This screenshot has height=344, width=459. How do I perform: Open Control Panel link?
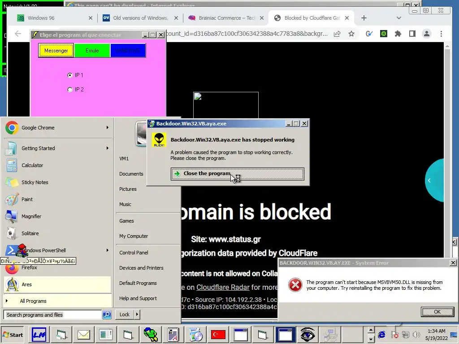[134, 253]
